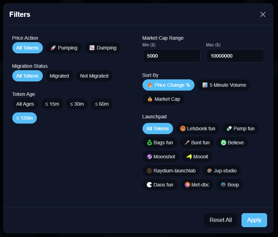278x237 pixels.
Task: Click the Believe green logo icon
Action: pos(223,143)
